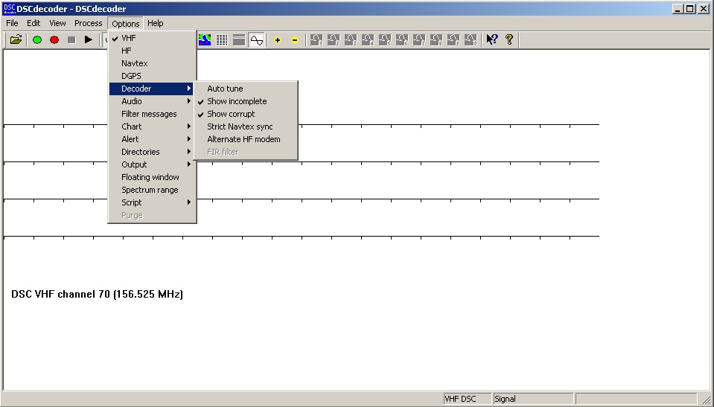
Task: Close the Options menu
Action: pos(126,23)
